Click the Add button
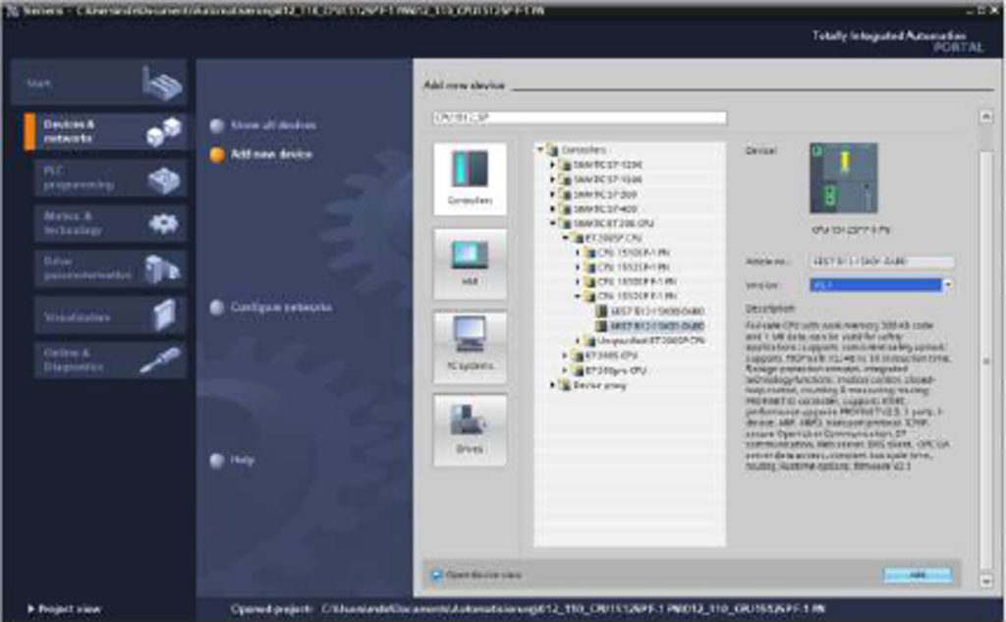Viewport: 1006px width, 622px height. 917,574
